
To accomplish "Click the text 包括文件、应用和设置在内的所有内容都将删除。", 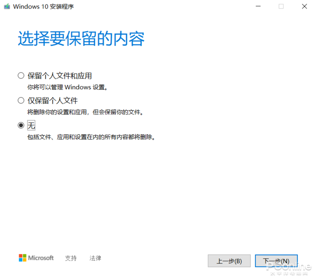I will pyautogui.click(x=91, y=137).
